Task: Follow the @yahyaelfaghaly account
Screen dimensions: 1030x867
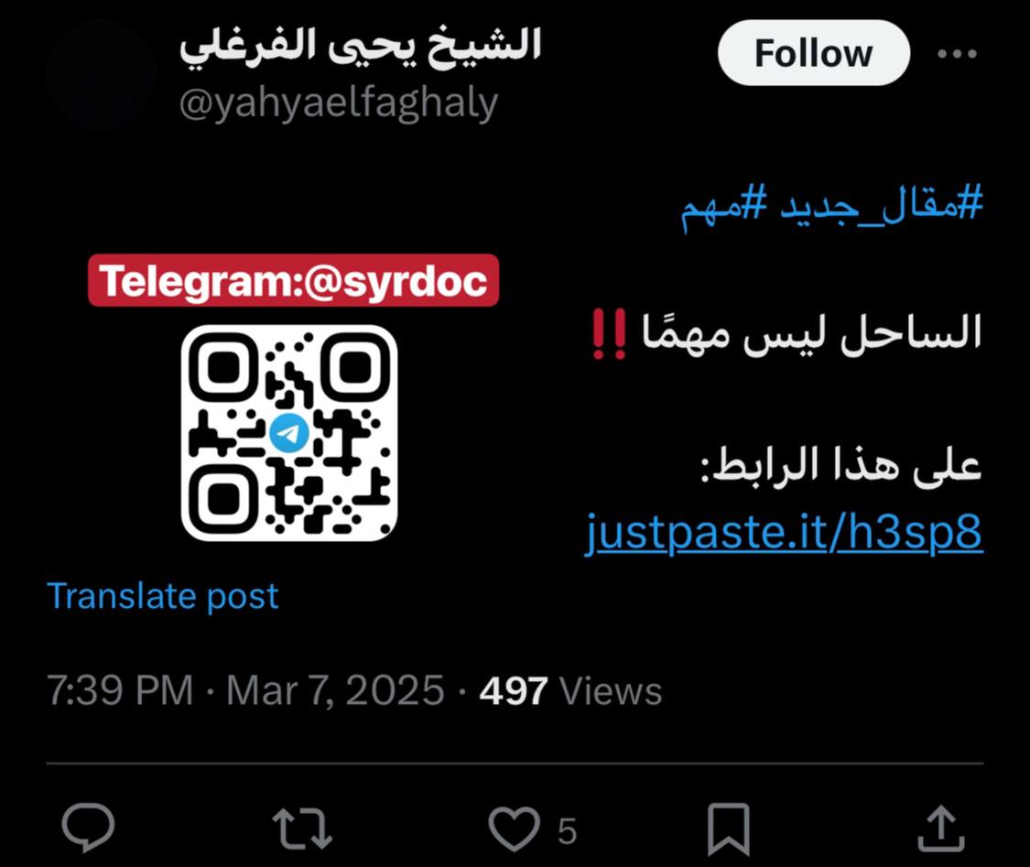Action: (813, 53)
